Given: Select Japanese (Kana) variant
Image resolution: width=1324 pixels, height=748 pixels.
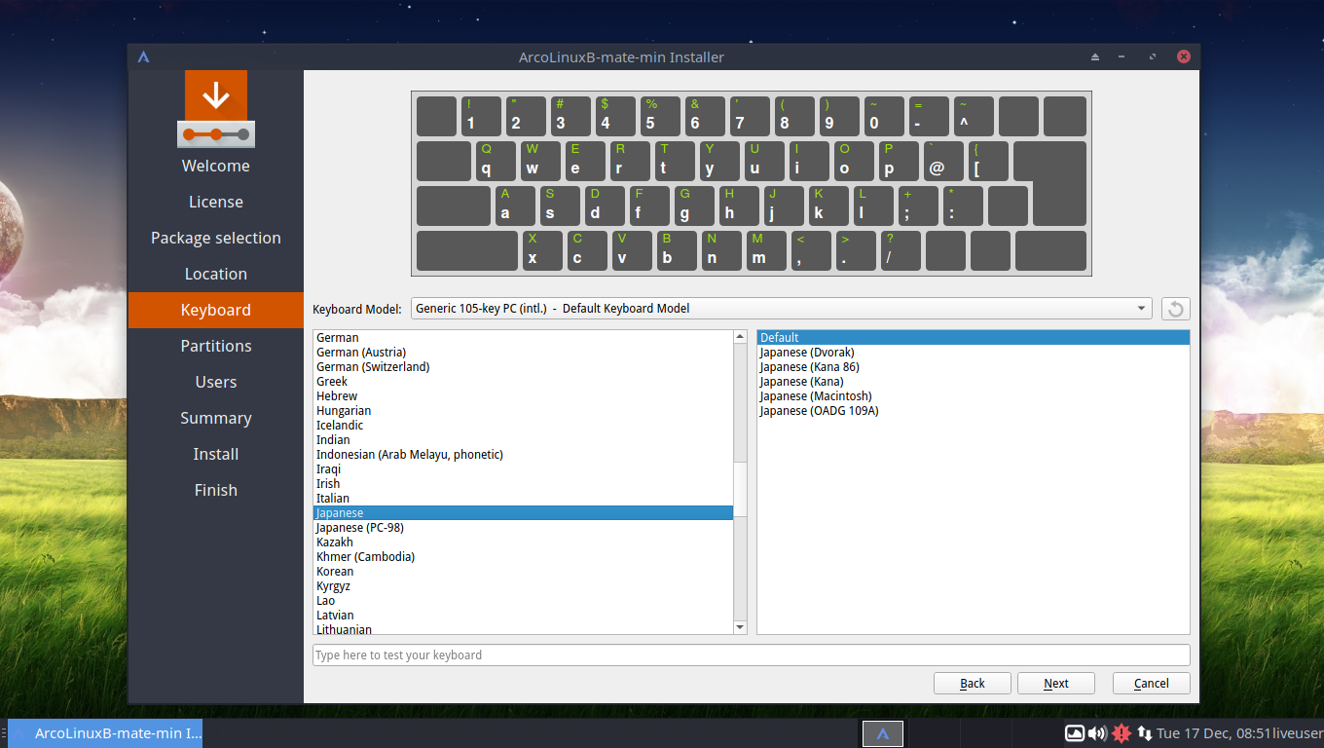Looking at the screenshot, I should point(974,382).
